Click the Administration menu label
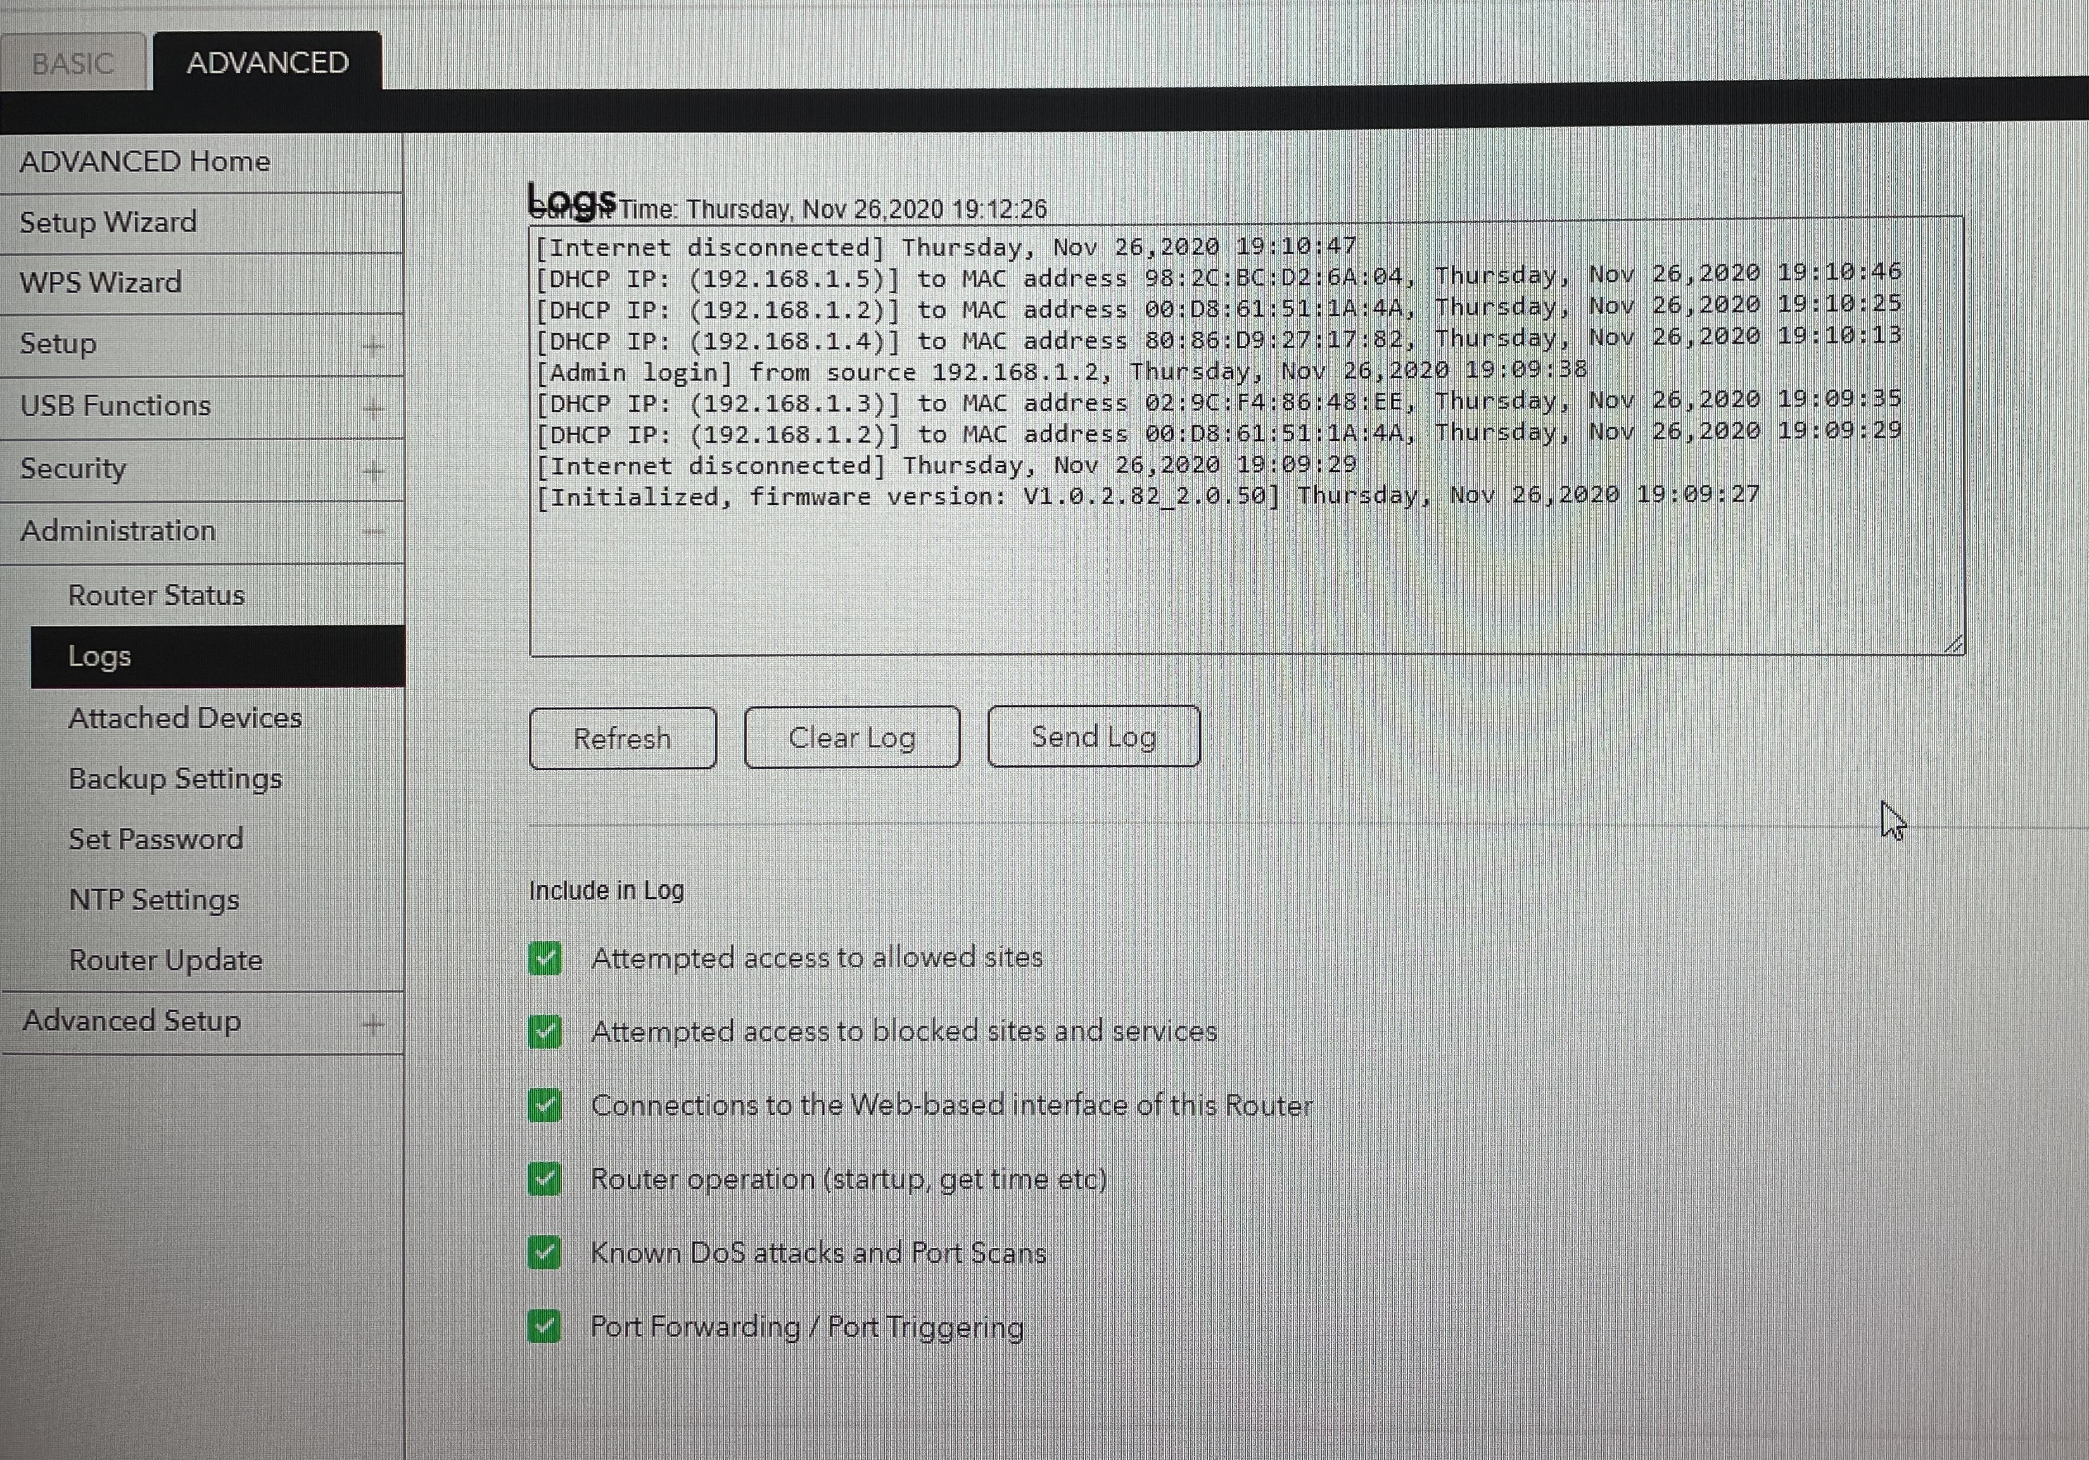2089x1460 pixels. 118,530
